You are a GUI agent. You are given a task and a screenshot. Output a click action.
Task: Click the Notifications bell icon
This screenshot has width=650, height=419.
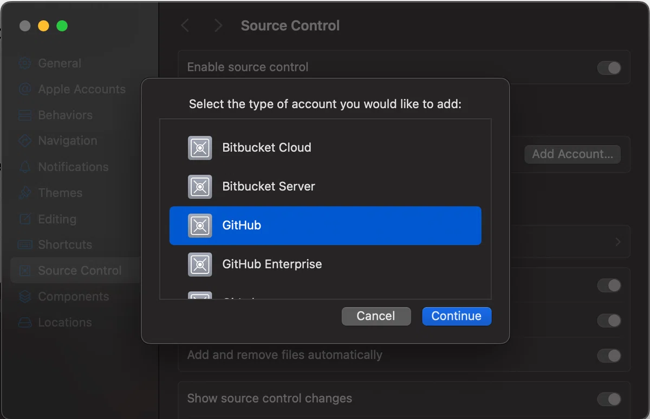click(x=25, y=167)
